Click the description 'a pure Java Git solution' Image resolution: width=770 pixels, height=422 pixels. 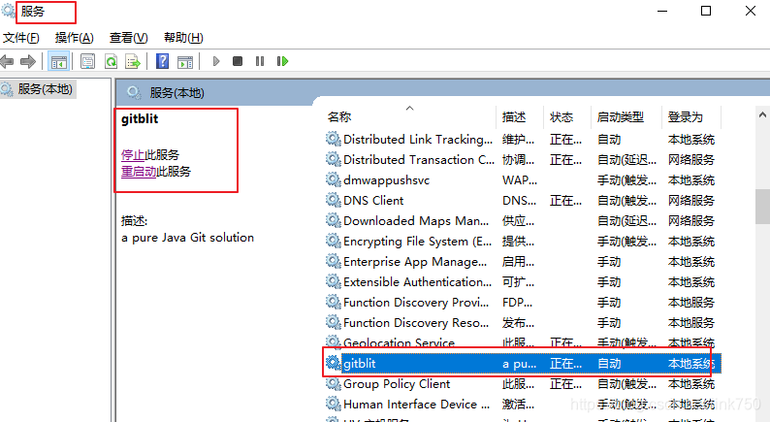[187, 238]
